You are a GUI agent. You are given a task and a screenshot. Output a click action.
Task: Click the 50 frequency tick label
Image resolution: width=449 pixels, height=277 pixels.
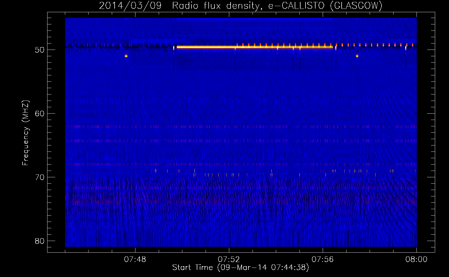(x=40, y=50)
